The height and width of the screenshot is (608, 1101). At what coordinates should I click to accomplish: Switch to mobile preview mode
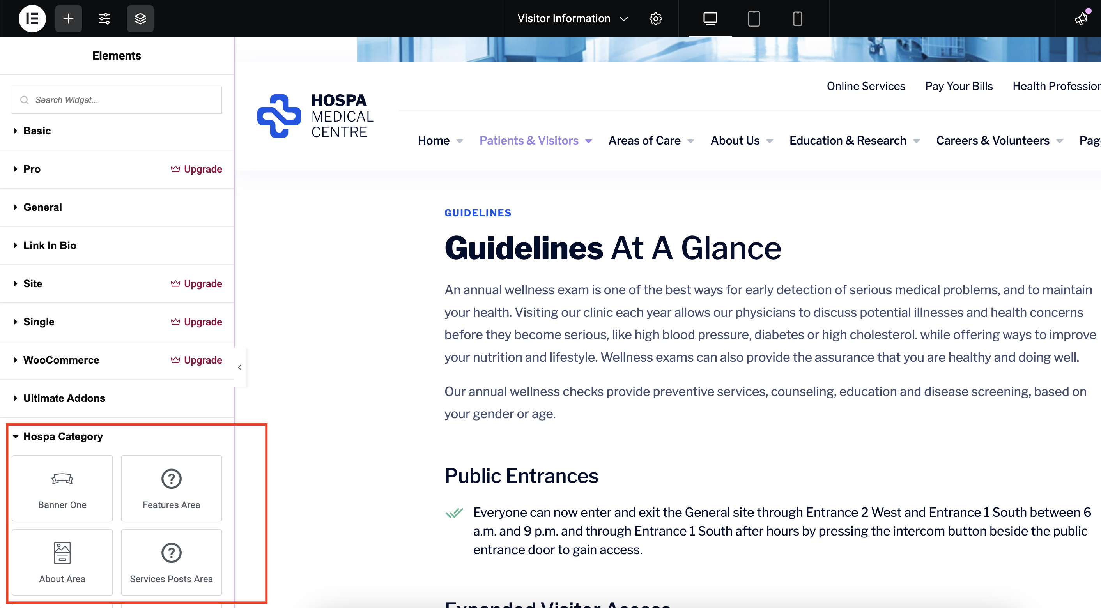(797, 18)
